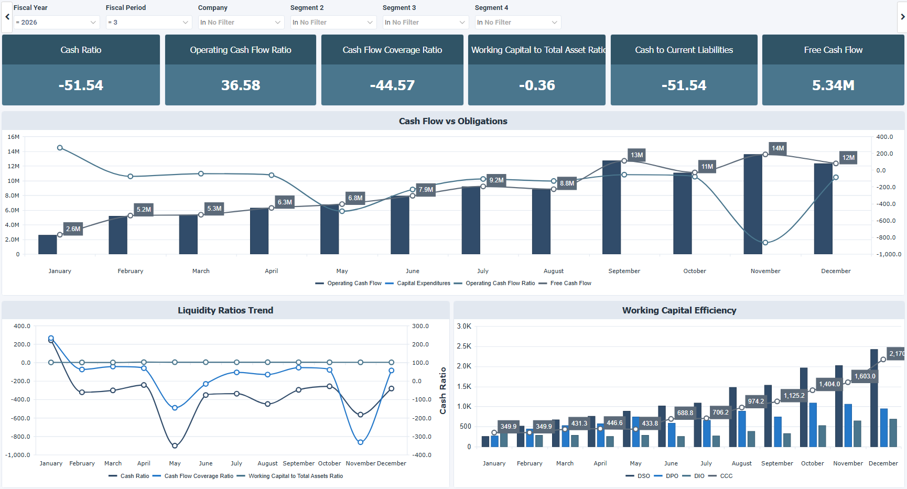Click the 349.9 label above January bars
This screenshot has width=907, height=489.
[508, 427]
